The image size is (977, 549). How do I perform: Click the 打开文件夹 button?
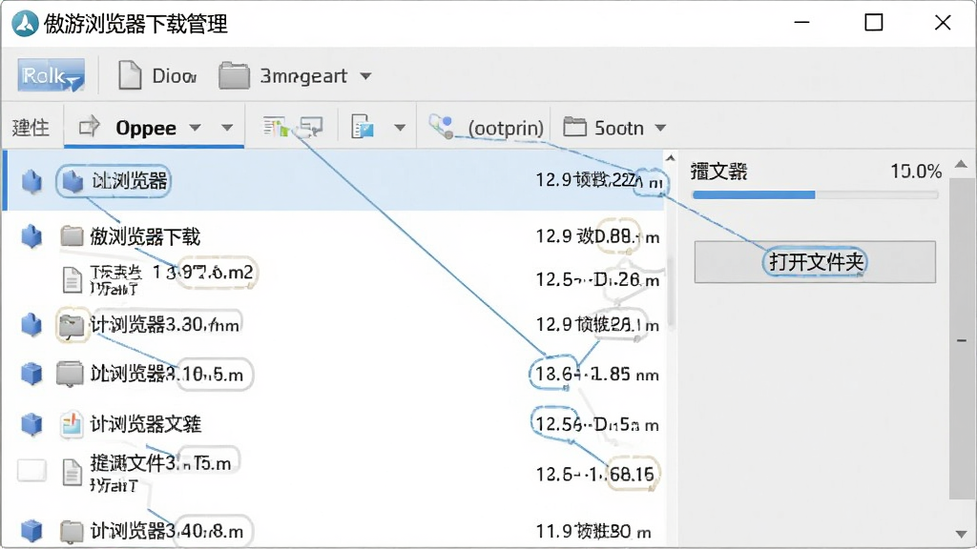point(815,262)
